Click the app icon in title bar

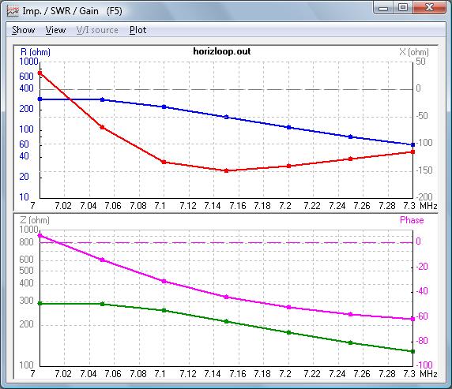pyautogui.click(x=13, y=11)
